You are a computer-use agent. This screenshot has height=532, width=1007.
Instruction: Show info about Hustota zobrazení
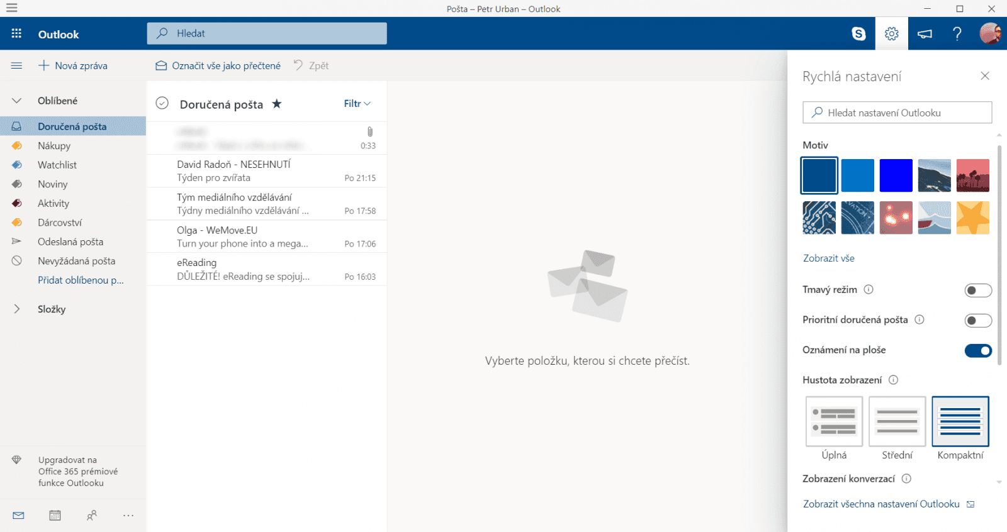(x=893, y=380)
